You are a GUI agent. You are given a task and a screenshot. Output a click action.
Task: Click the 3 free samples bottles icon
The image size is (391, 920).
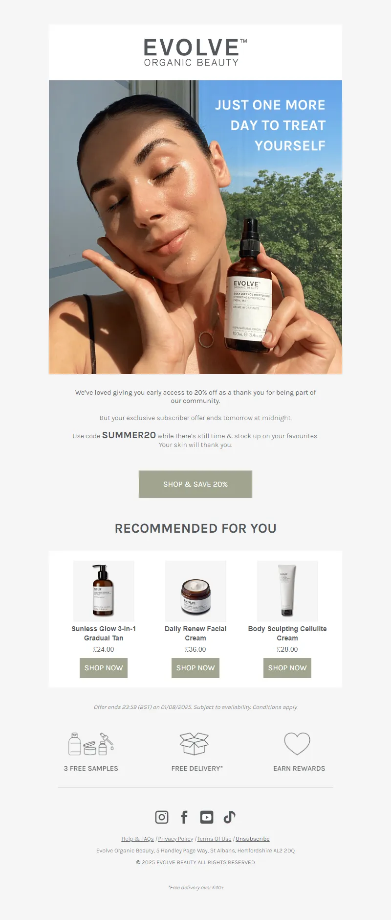(x=91, y=744)
